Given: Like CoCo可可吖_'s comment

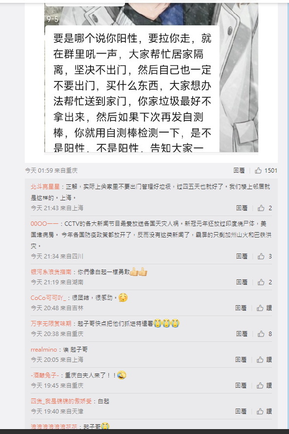Looking at the screenshot, I should (x=264, y=308).
